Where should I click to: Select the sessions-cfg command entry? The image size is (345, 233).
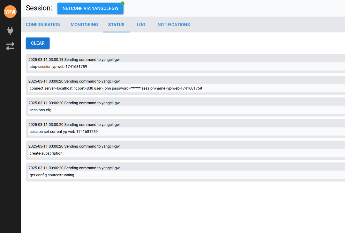41,110
